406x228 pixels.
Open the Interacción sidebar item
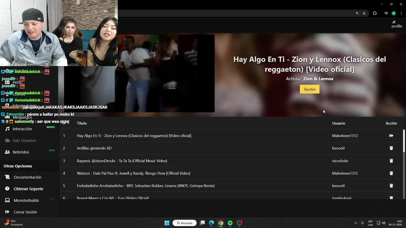tap(22, 129)
